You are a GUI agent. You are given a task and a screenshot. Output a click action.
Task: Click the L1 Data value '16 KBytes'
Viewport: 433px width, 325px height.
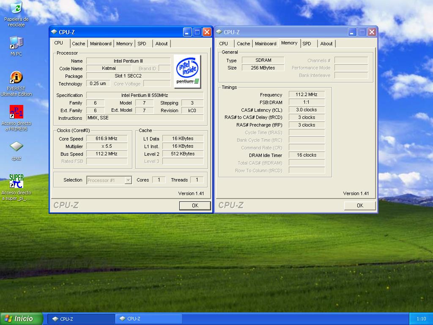point(183,139)
